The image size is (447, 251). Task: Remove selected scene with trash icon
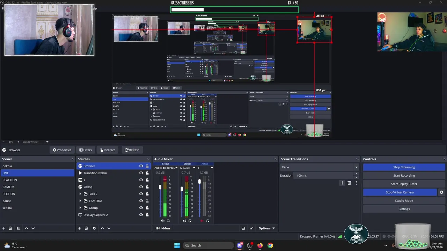[10, 228]
